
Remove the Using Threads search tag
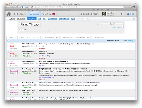coord(20,25)
